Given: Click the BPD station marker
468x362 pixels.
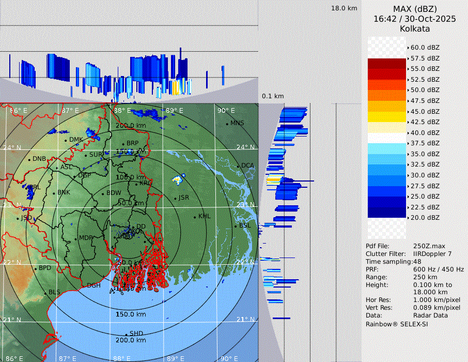Looking at the screenshot, I should click(x=36, y=268).
